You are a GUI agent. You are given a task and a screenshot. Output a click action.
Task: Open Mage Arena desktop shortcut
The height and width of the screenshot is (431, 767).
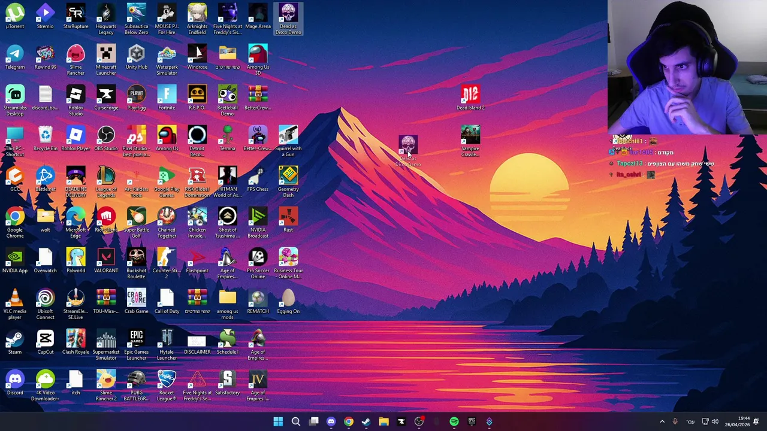[258, 17]
